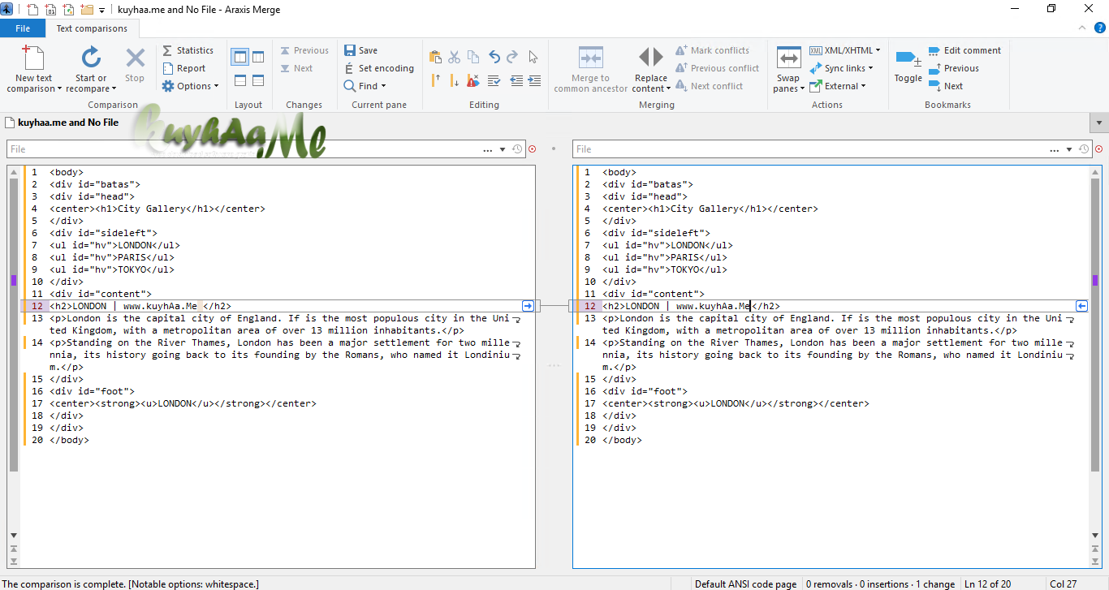Open the document tab list dropdown
The image size is (1109, 590).
tap(1100, 123)
